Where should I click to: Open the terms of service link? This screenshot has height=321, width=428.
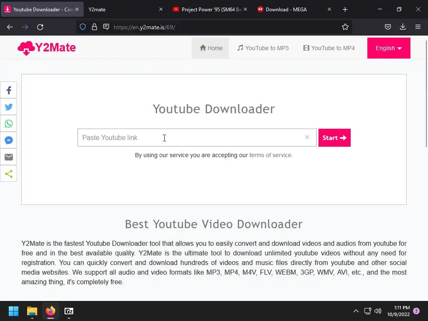click(x=271, y=155)
